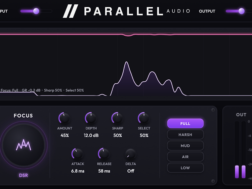
Task: Select the LOW focus mode
Action: coord(185,168)
